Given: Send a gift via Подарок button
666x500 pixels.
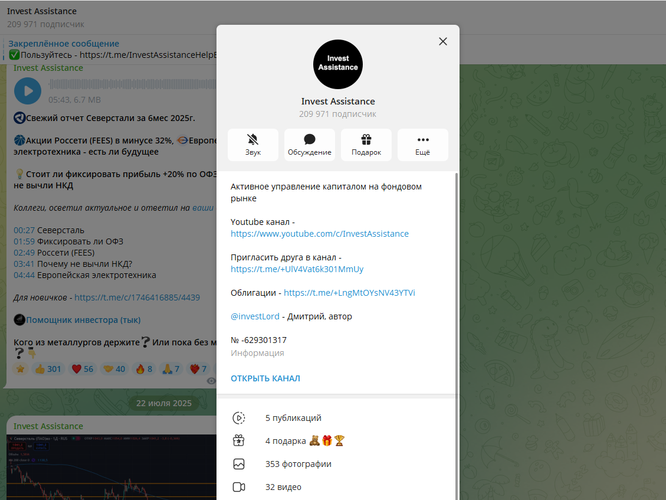Looking at the screenshot, I should pyautogui.click(x=366, y=145).
